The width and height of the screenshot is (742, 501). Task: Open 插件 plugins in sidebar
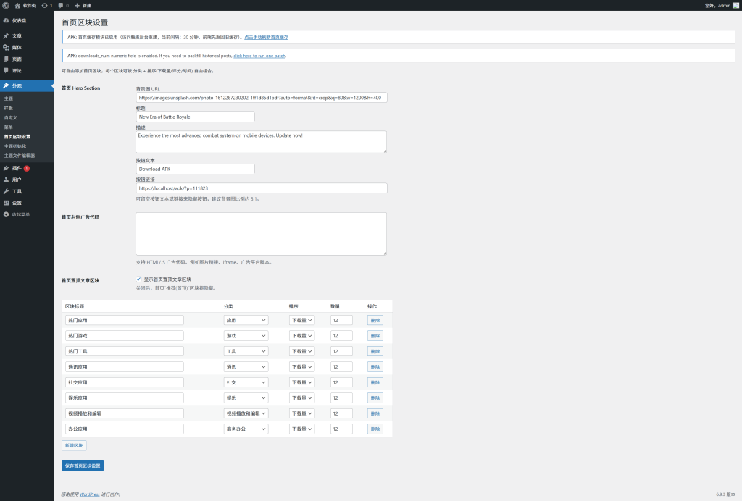click(x=17, y=168)
